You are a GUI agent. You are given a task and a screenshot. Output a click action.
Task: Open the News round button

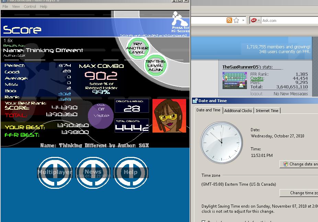click(93, 172)
